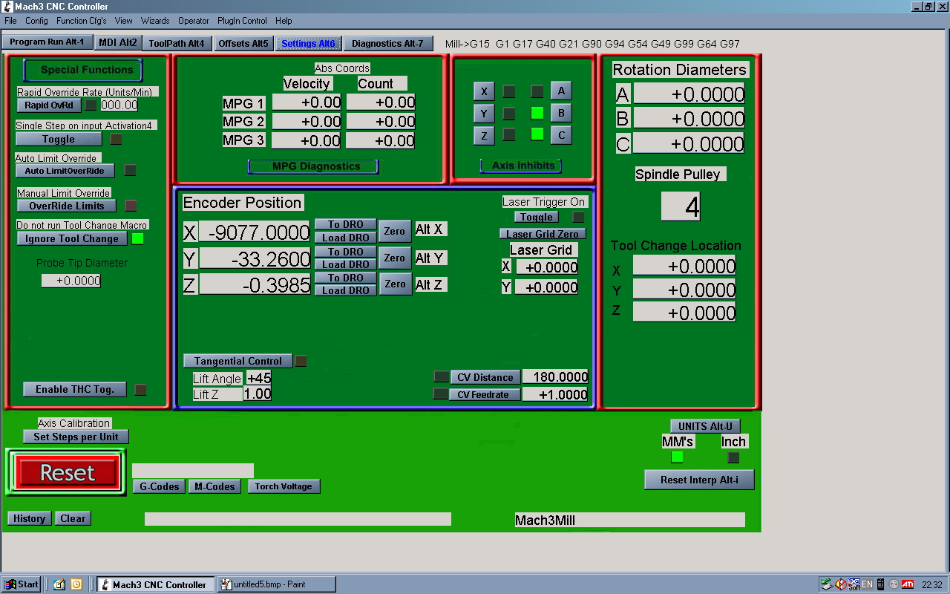950x594 pixels.
Task: Click the B axis inhibit button
Action: 561,113
